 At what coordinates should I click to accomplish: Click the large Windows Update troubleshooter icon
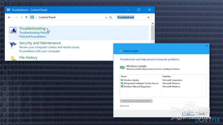coord(122,68)
